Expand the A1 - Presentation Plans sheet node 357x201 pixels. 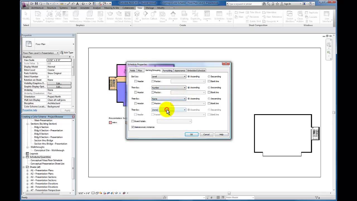tap(27, 170)
